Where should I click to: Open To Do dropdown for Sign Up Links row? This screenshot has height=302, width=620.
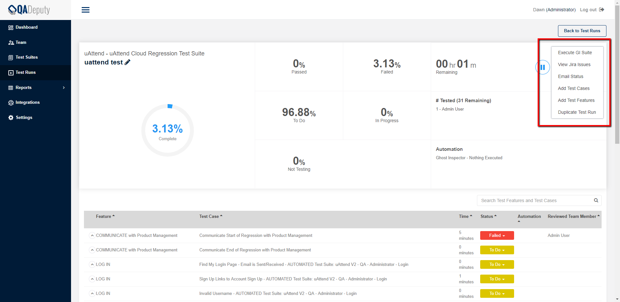[497, 279]
